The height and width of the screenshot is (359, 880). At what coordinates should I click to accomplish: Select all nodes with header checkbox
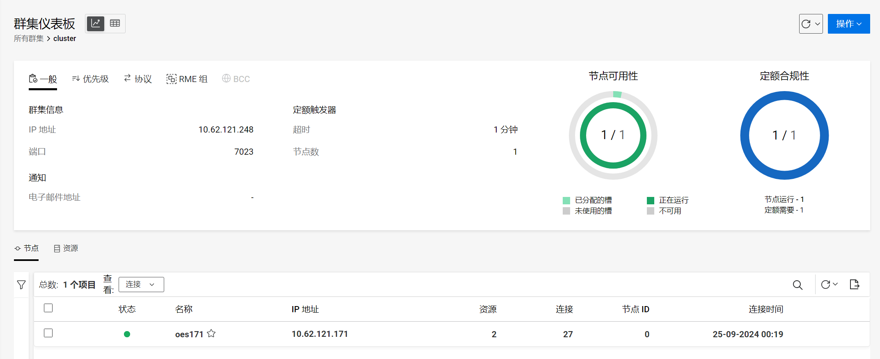(x=48, y=308)
